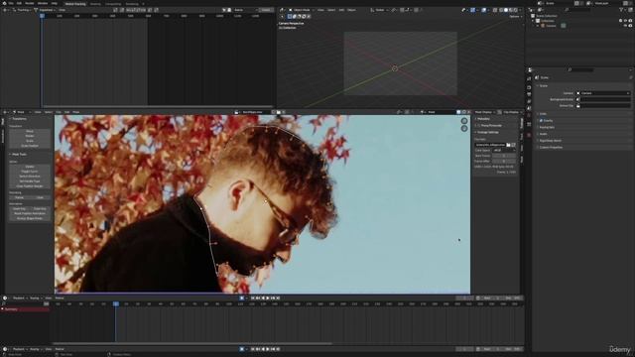This screenshot has width=635, height=357.
Task: Click blue current frame marker in timeline
Action: click(x=116, y=303)
